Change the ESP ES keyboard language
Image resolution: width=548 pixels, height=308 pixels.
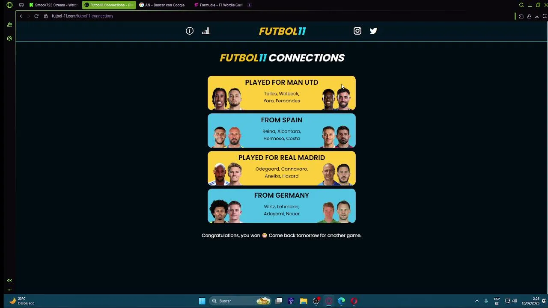[497, 301]
